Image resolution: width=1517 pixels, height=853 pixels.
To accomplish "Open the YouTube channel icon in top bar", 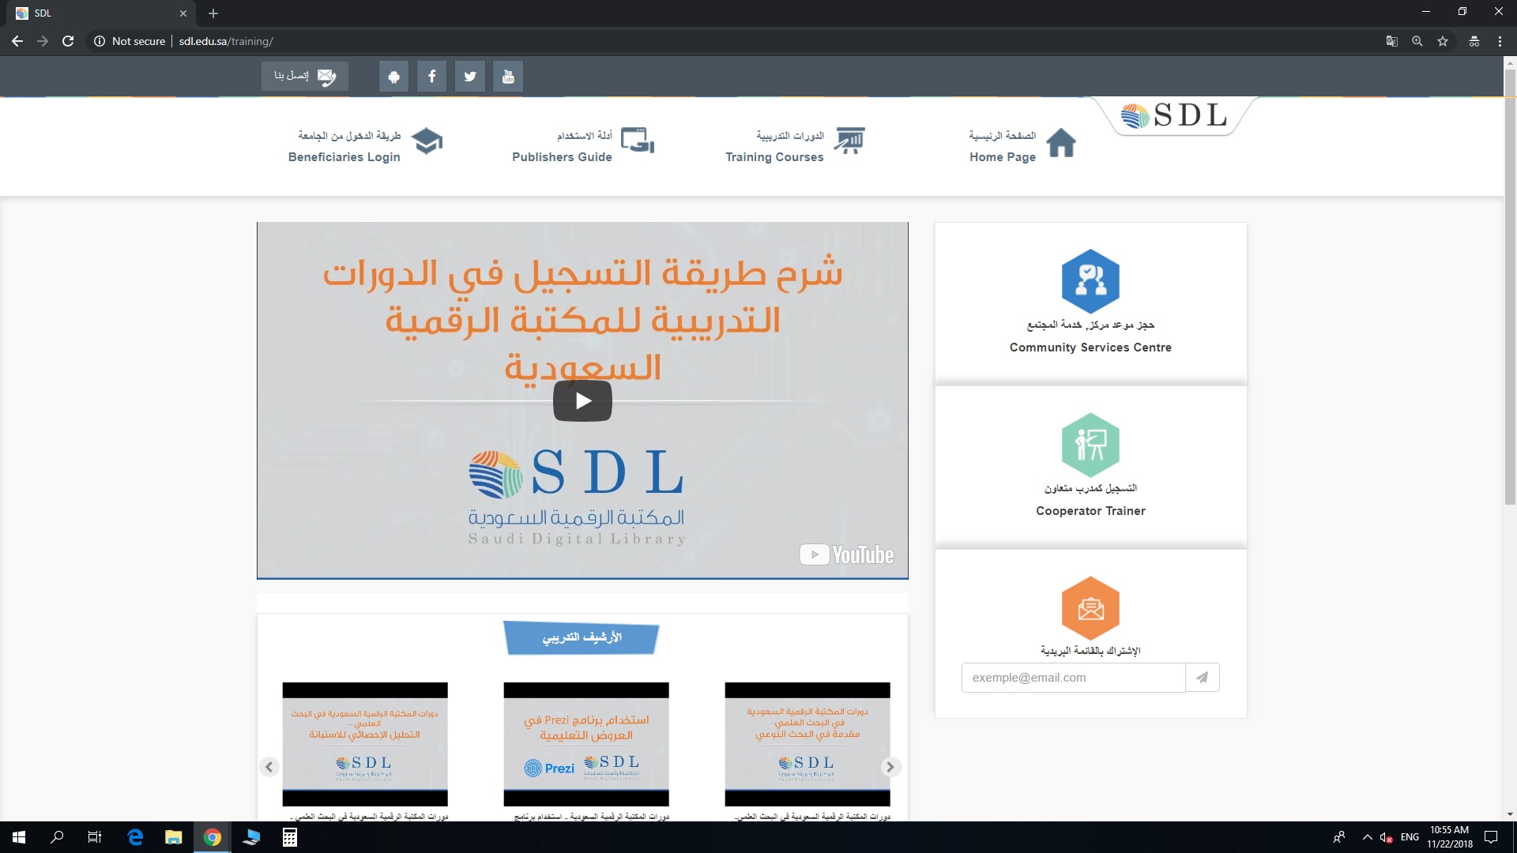I will pyautogui.click(x=508, y=77).
